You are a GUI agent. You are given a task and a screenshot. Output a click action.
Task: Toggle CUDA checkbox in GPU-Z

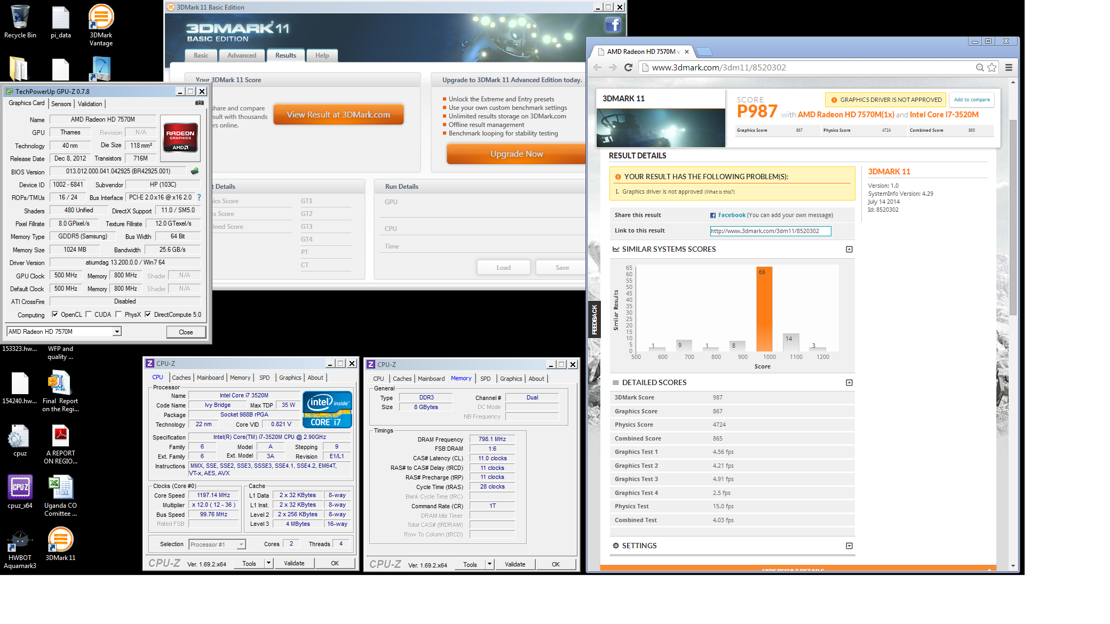pyautogui.click(x=89, y=315)
